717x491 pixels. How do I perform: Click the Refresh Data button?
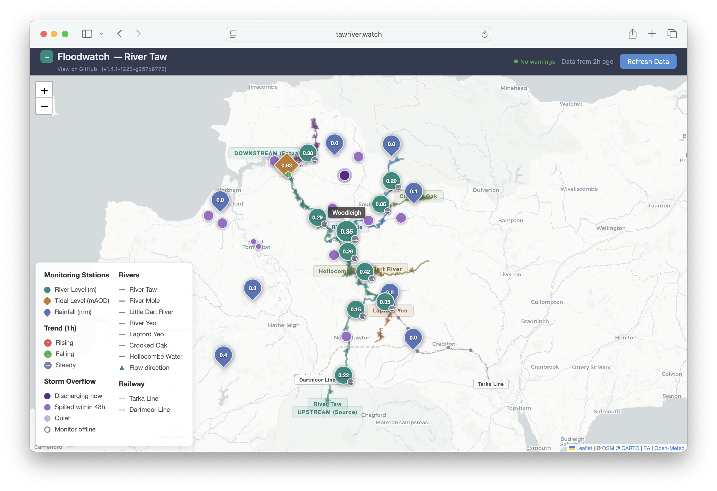(648, 61)
